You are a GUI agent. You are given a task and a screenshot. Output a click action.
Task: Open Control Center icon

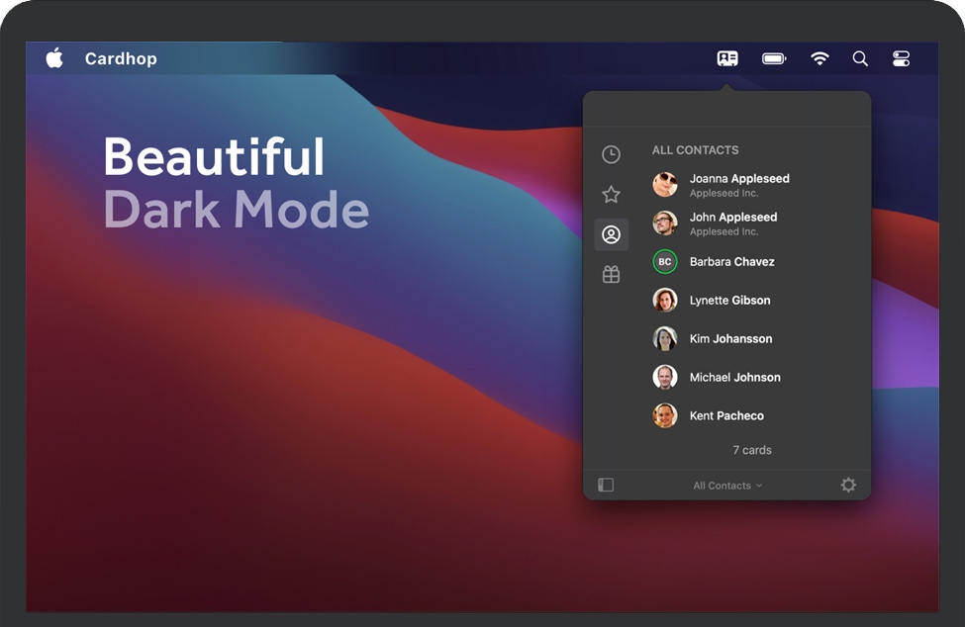(x=901, y=58)
